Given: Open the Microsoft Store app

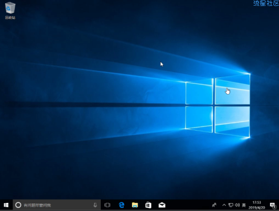Looking at the screenshot, I should click(148, 205).
